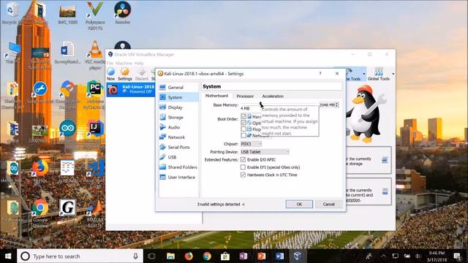Image resolution: width=468 pixels, height=263 pixels.
Task: Select the VLC media player desktop icon
Action: (x=95, y=56)
